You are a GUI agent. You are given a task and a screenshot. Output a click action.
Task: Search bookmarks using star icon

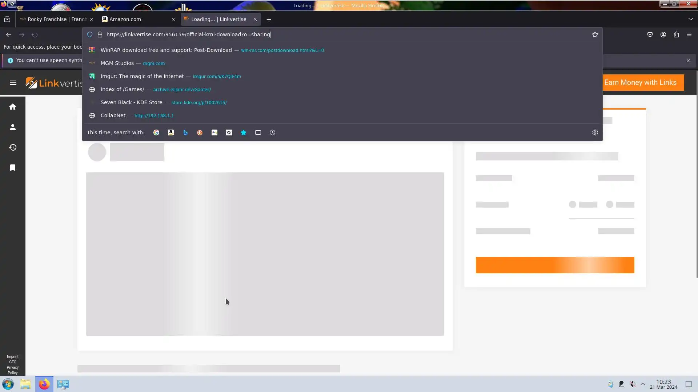tap(244, 132)
